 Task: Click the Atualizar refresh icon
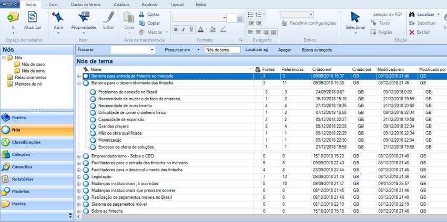(33, 17)
